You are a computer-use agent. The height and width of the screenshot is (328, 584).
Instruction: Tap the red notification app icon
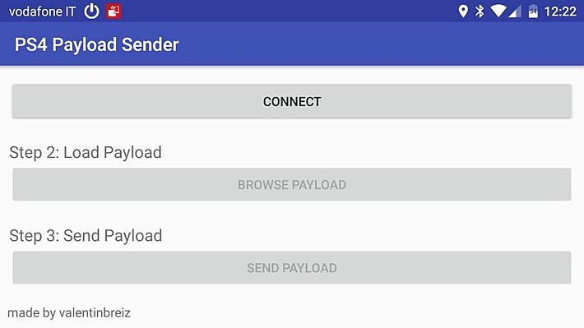coord(114,12)
